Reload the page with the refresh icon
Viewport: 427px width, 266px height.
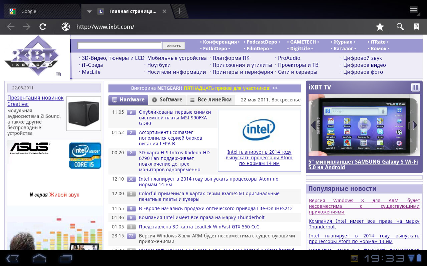(x=42, y=27)
